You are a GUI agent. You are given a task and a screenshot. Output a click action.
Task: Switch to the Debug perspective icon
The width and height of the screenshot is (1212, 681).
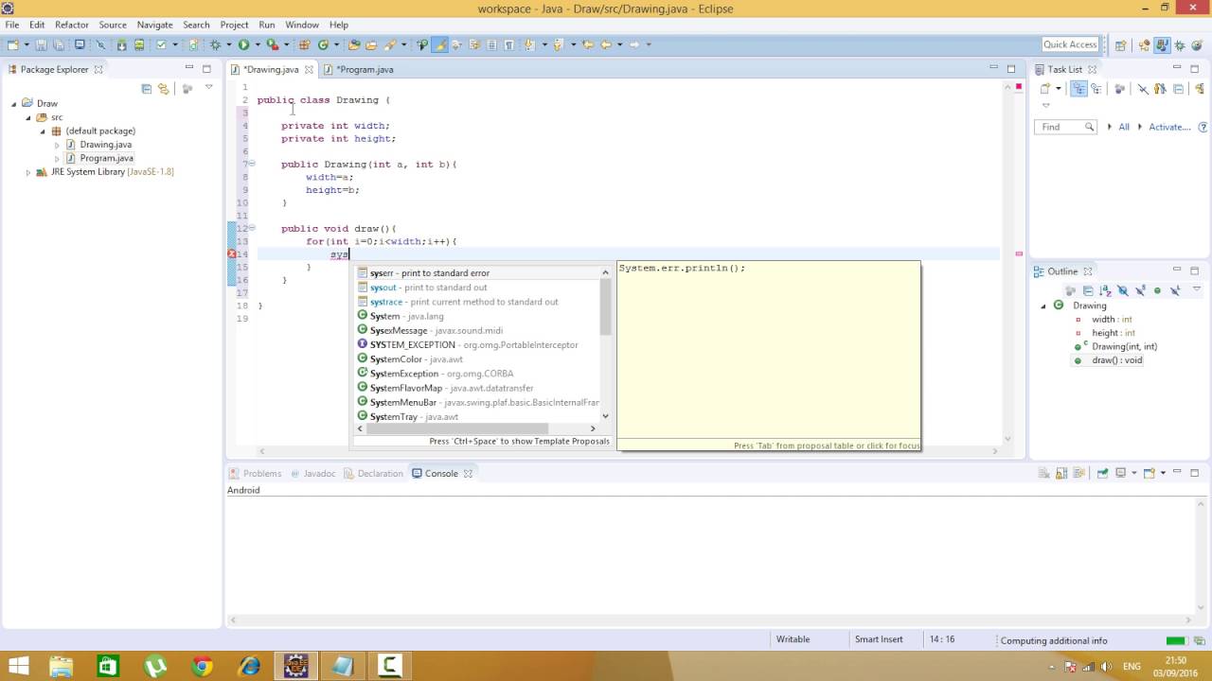tap(1181, 44)
